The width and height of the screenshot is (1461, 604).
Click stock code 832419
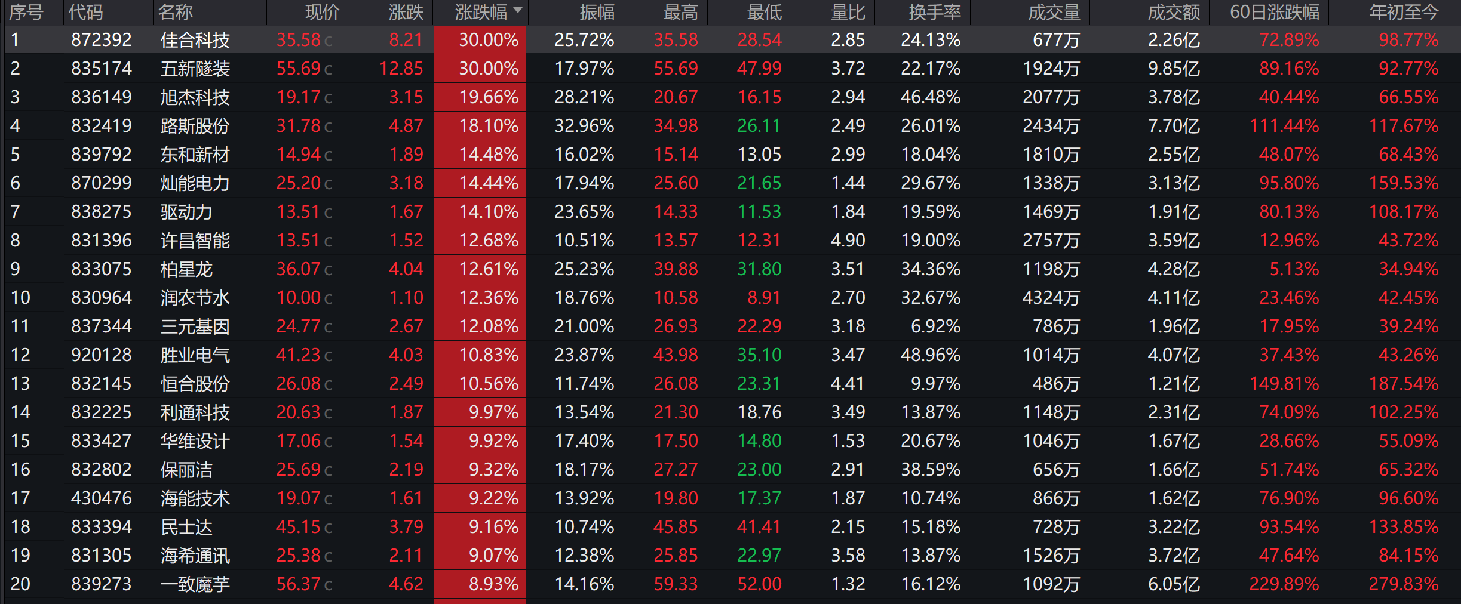point(102,126)
